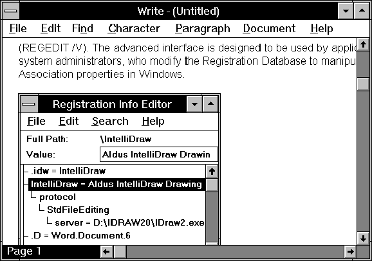Click the Value input field
372x261 pixels.
[159, 154]
